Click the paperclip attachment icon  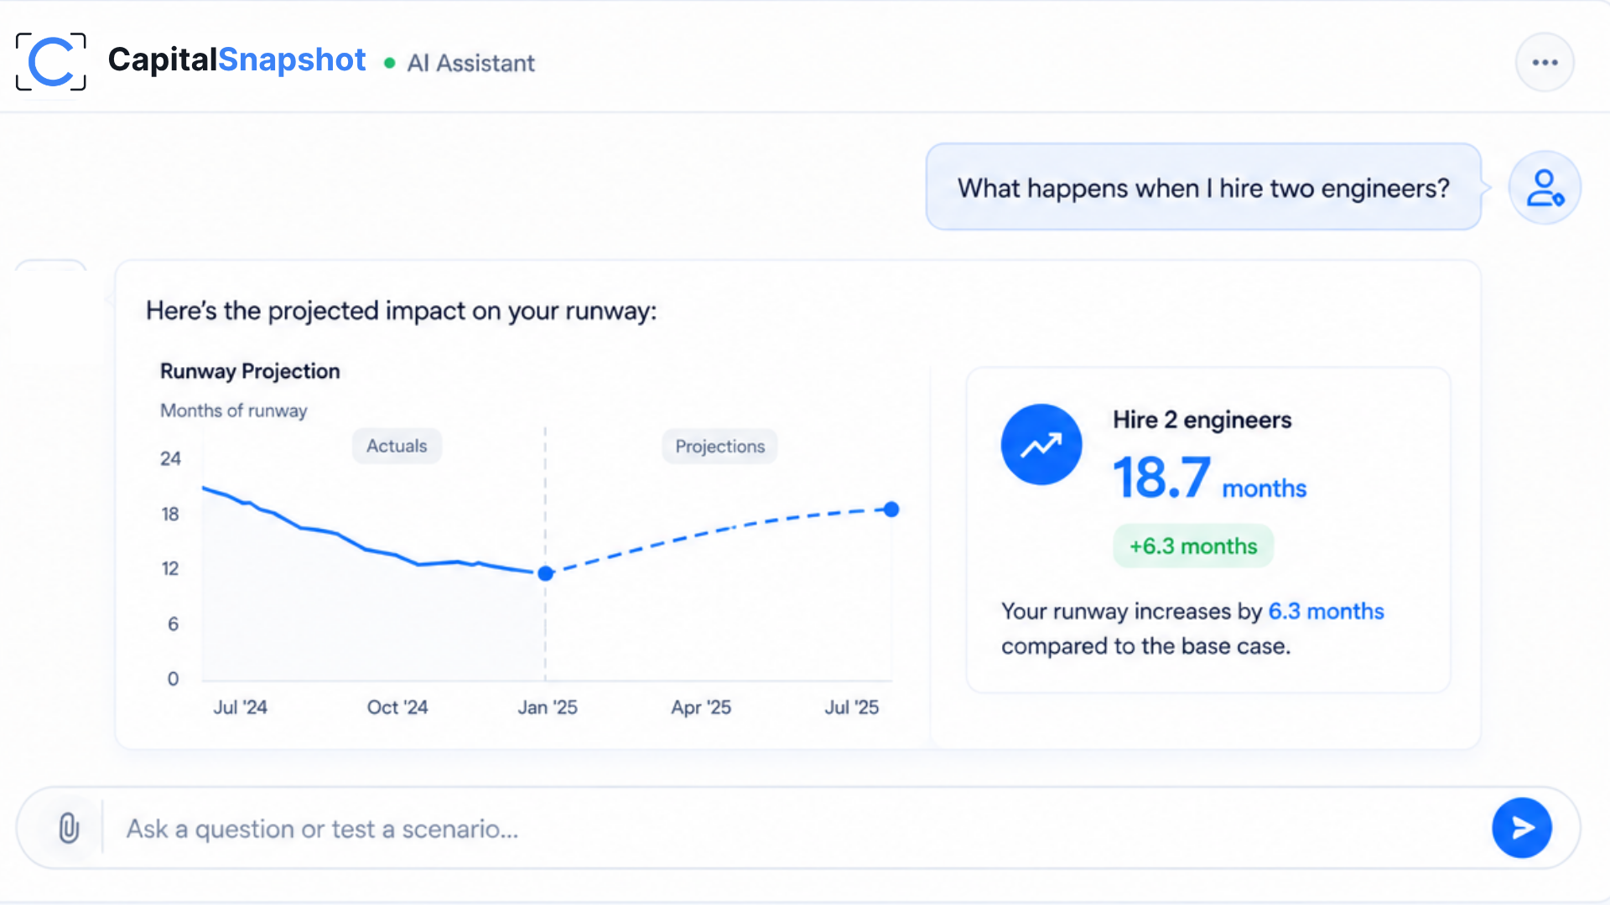tap(69, 828)
